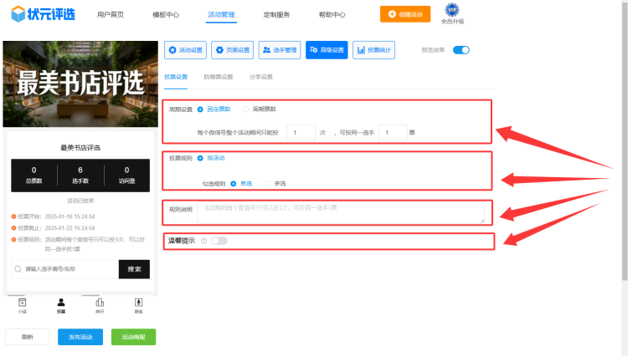Click the votes-per-WeChat count field before 次
Image resolution: width=628 pixels, height=356 pixels.
(301, 133)
